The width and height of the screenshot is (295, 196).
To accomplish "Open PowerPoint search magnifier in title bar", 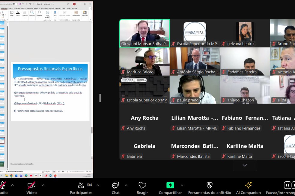I will (x=68, y=4).
